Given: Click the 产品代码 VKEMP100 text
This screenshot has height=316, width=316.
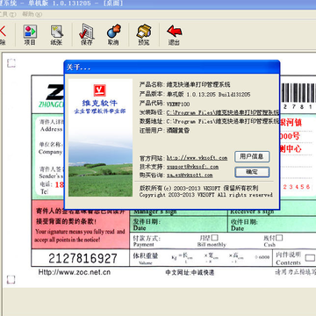Looking at the screenshot, I should 164,104.
